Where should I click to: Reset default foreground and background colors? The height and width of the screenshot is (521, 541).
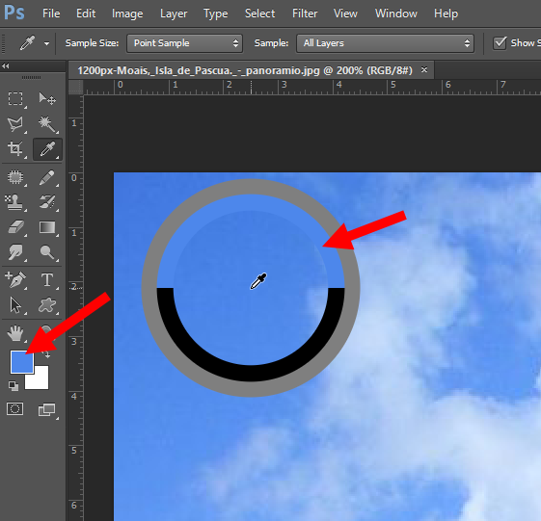point(14,386)
